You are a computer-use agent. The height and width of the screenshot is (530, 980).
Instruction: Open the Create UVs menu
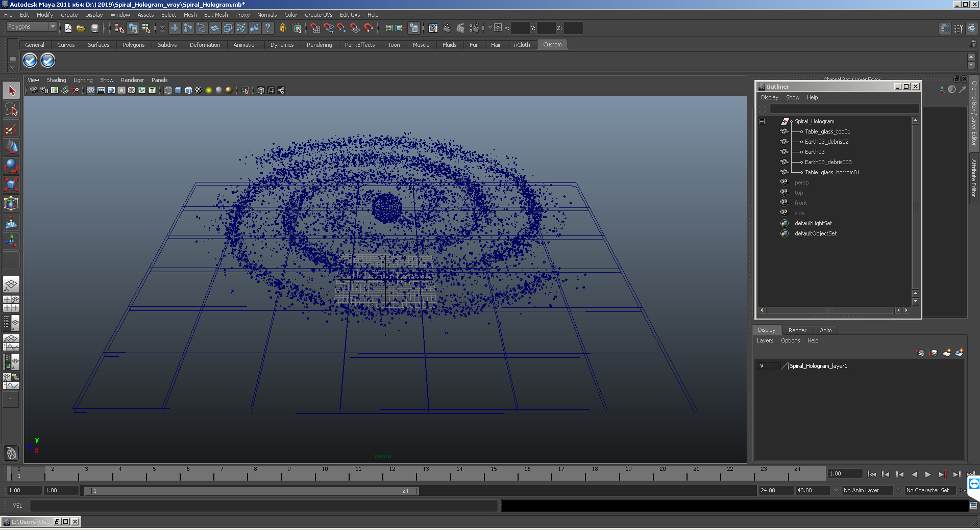(x=318, y=15)
